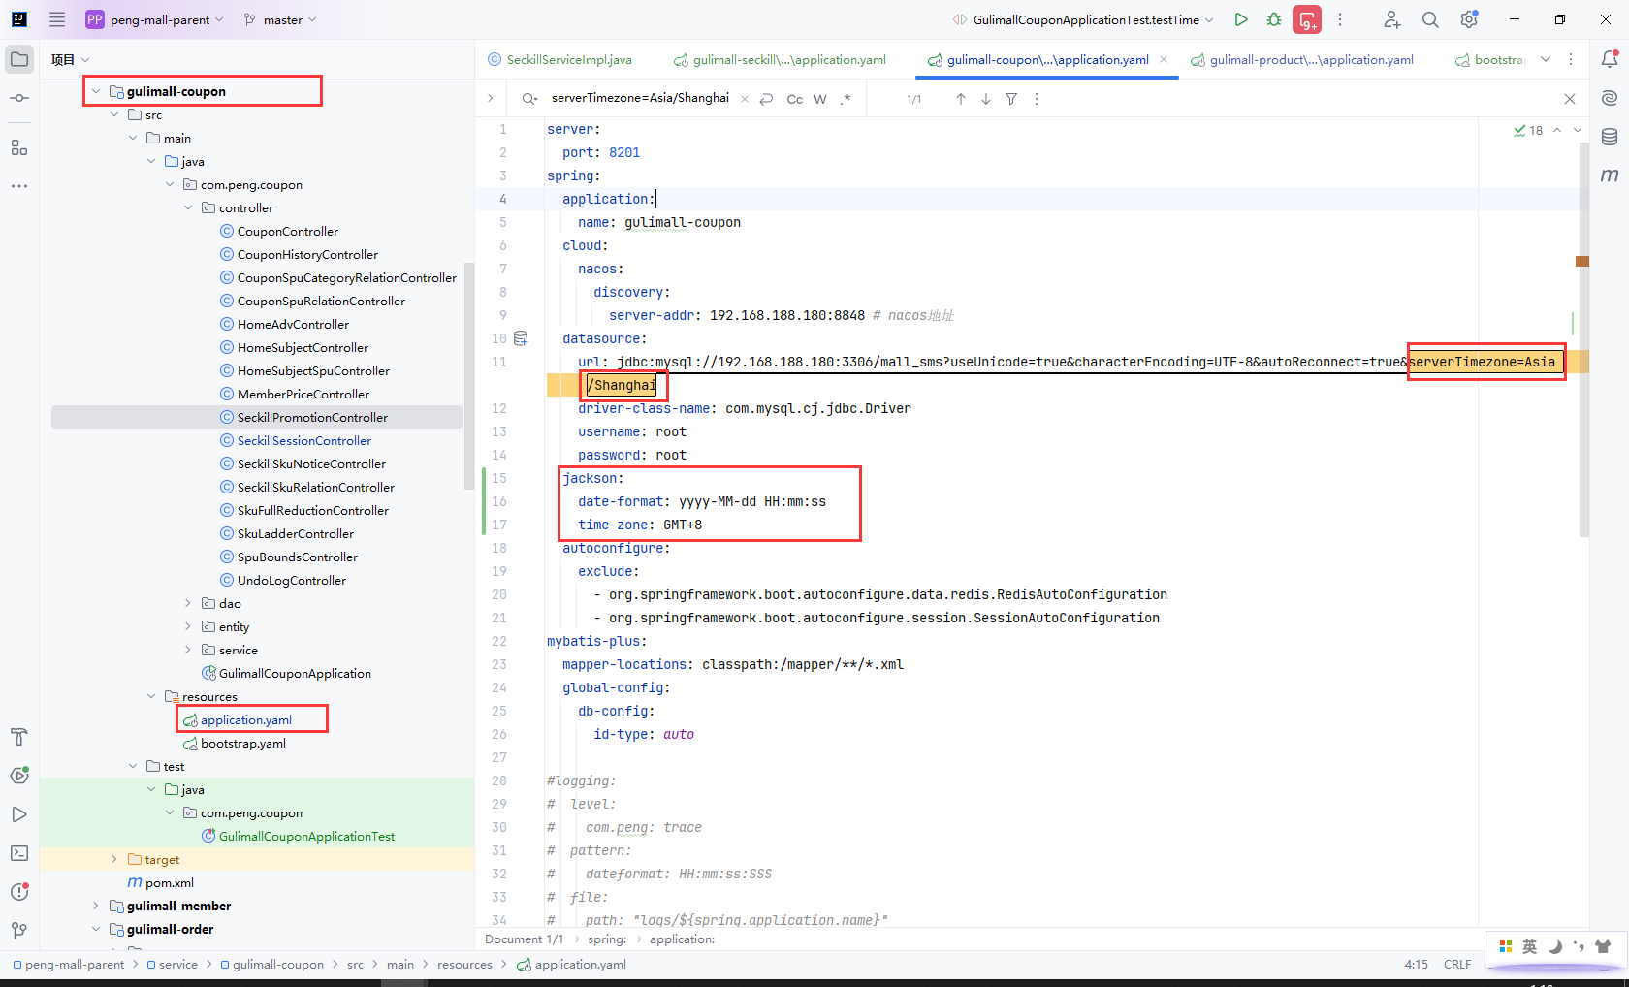The width and height of the screenshot is (1629, 987).
Task: Expand the replace field chevron
Action: pos(491,98)
